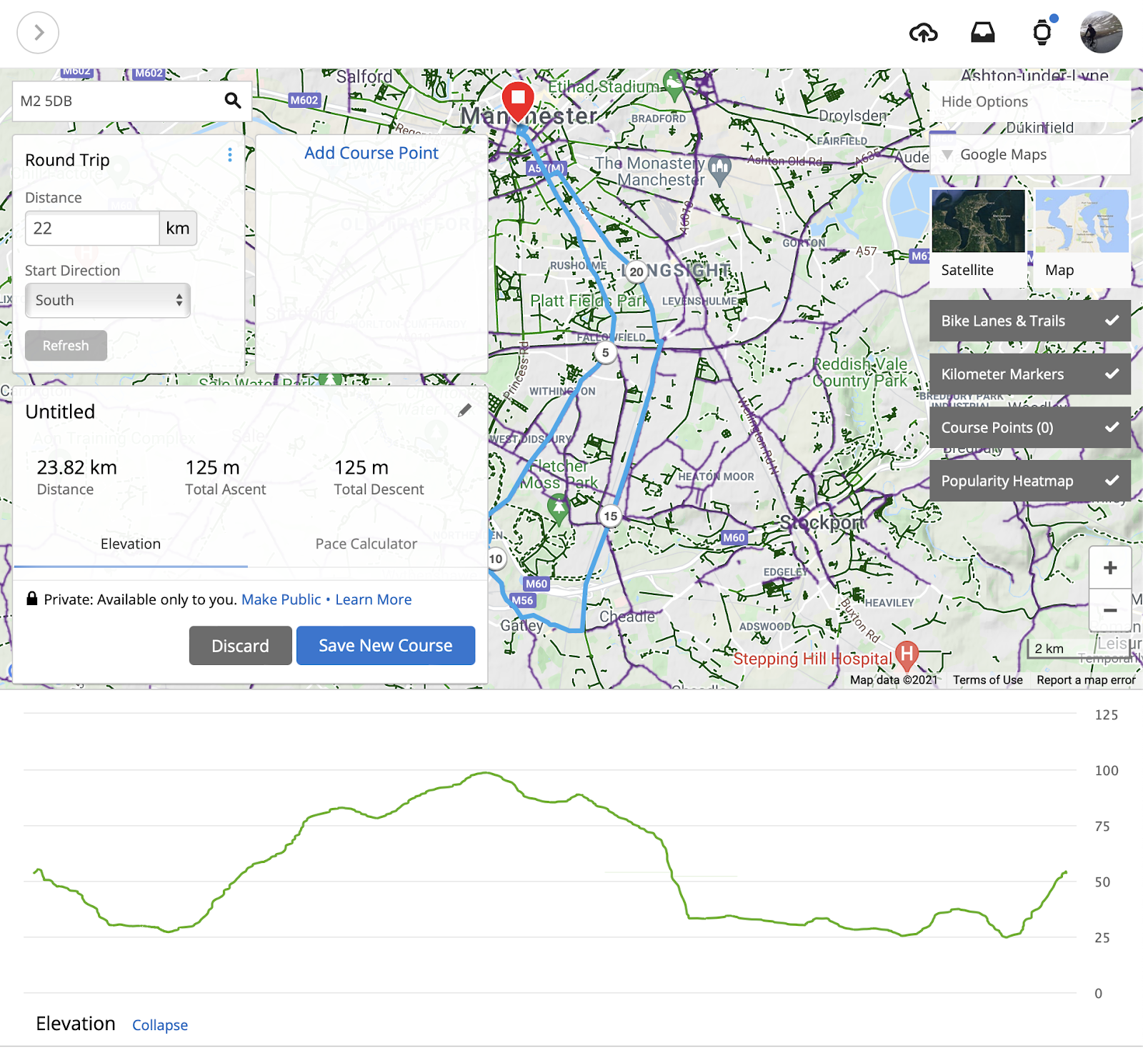
Task: Toggle Bike Lanes & Trails overlay
Action: (x=1029, y=321)
